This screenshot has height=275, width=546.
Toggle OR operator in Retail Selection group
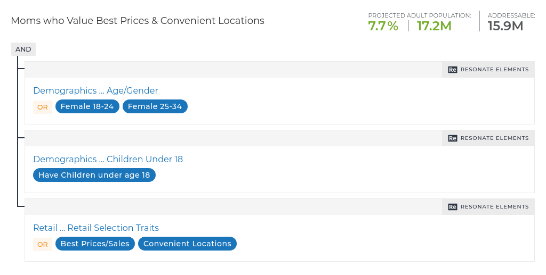click(x=43, y=245)
